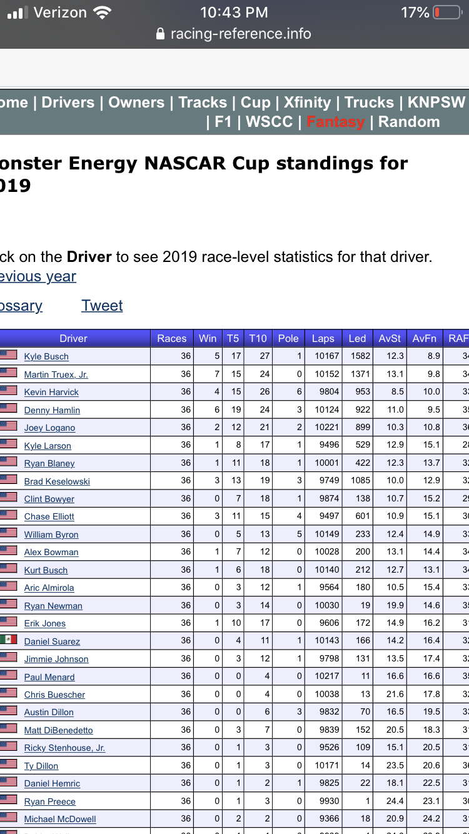This screenshot has height=834, width=469.
Task: Tap the US flag beside Jimmie Johnson
Action: point(8,657)
